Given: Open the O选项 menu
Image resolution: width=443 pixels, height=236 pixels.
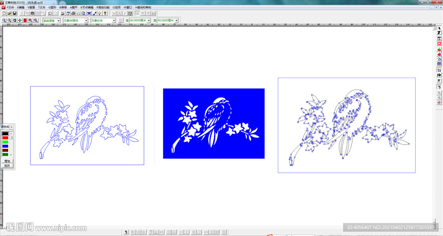Looking at the screenshot, I should click(x=116, y=7).
